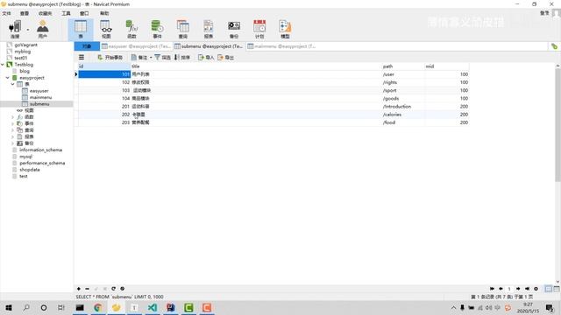Open the Help (帮助) menu
Image resolution: width=561 pixels, height=315 pixels.
coord(104,13)
